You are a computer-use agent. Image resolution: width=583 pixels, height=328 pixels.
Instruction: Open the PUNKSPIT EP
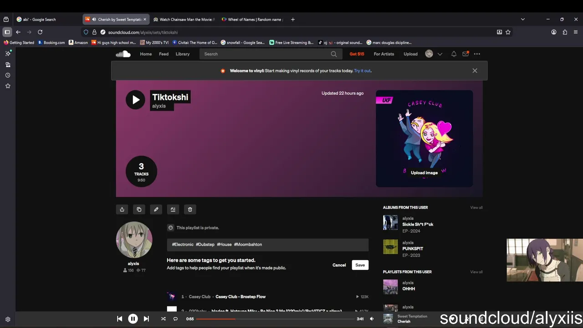(413, 249)
